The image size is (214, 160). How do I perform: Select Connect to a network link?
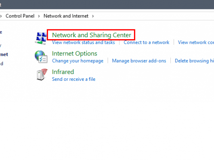(x=147, y=42)
